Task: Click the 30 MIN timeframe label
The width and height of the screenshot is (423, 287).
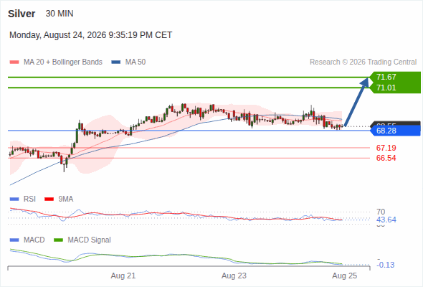Action: pyautogui.click(x=60, y=14)
